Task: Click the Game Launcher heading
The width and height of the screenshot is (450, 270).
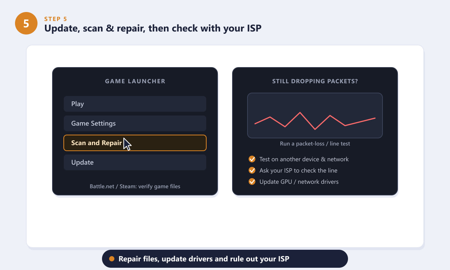Action: coord(135,81)
